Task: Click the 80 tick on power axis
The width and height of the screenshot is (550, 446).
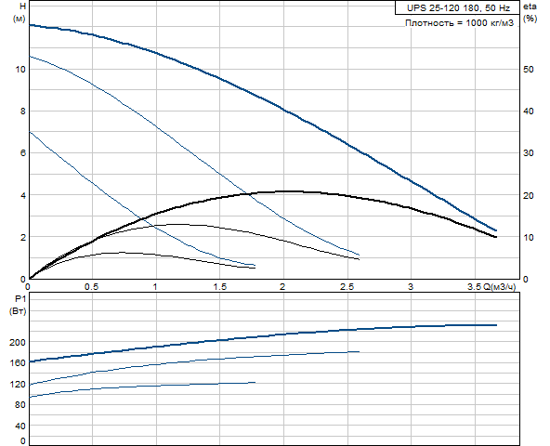Action: click(20, 404)
